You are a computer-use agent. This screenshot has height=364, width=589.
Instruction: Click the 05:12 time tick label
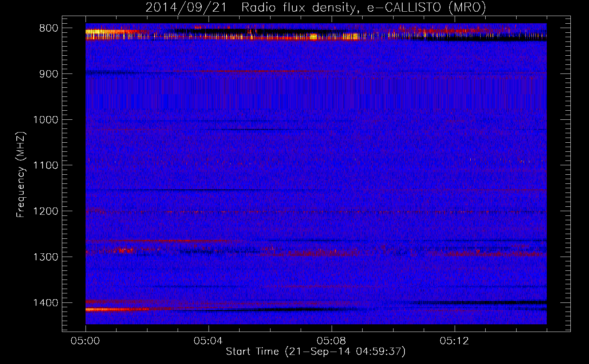pyautogui.click(x=455, y=341)
